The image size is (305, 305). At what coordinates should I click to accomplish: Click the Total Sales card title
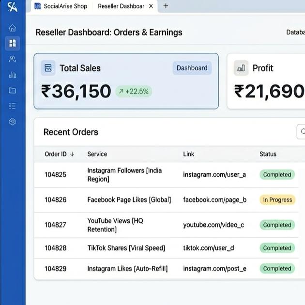tap(80, 68)
